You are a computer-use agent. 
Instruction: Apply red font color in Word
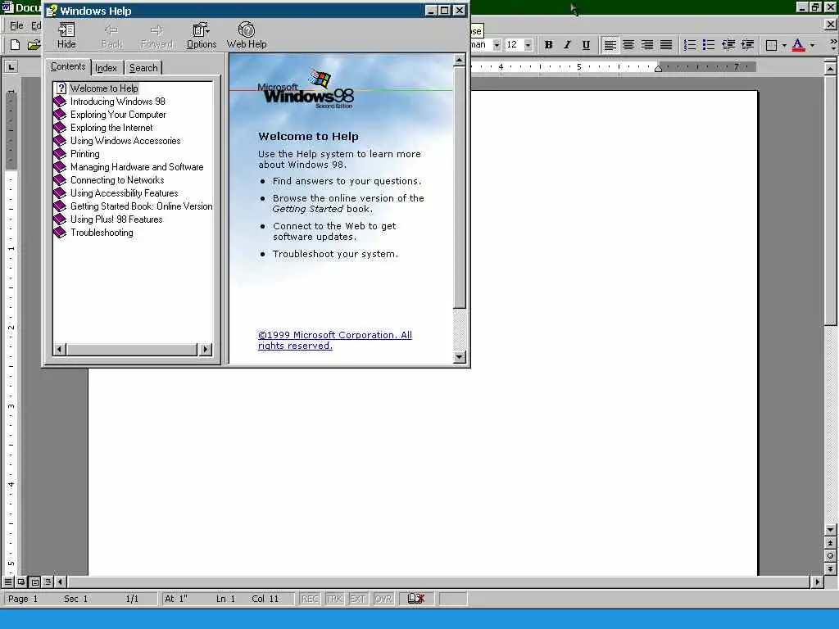[x=798, y=45]
